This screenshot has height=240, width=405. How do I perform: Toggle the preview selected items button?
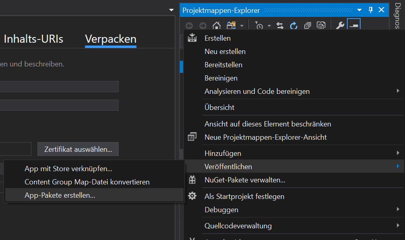click(x=354, y=25)
